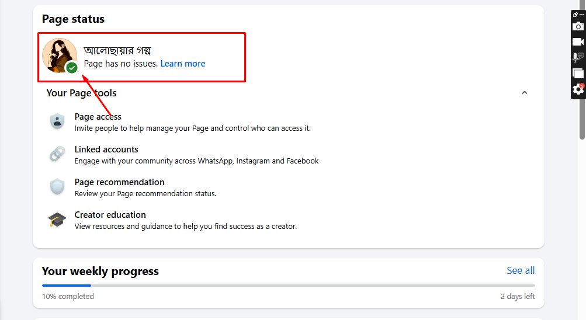Viewport: 586px width, 320px height.
Task: Click the video recording camera icon
Action: pos(578,42)
